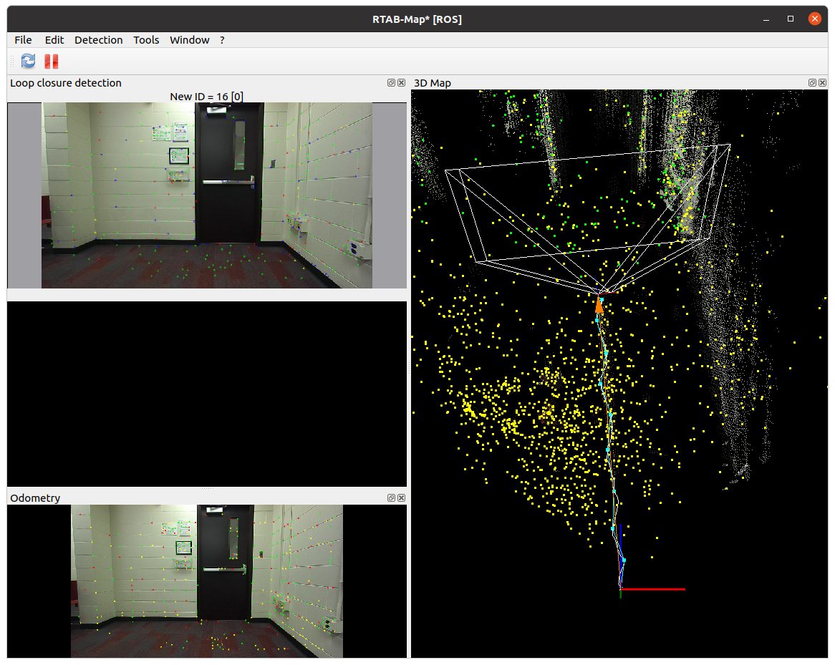Click the toolbar drag handle

11,62
